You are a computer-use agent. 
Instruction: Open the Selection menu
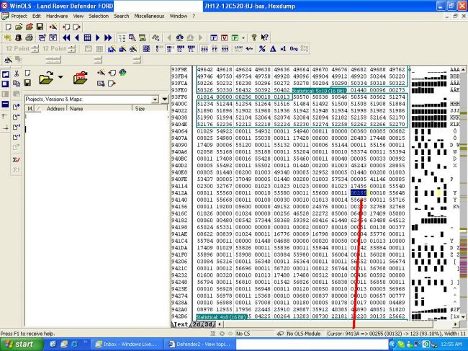99,16
